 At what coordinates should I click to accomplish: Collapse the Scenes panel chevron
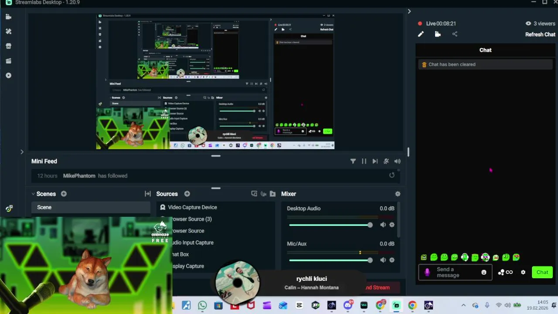[x=33, y=194]
